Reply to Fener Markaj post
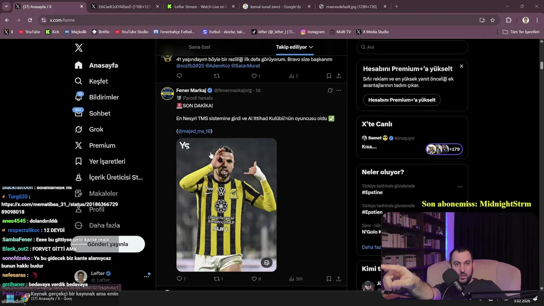Viewport: 544px width, 306px height. (179, 279)
